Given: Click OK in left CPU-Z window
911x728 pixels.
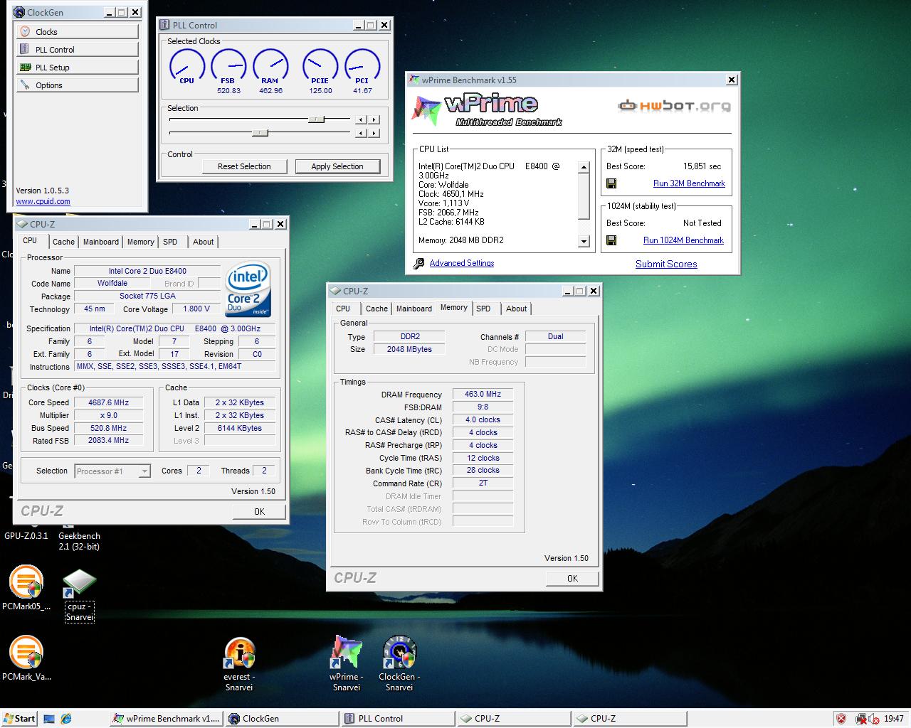Looking at the screenshot, I should (259, 511).
